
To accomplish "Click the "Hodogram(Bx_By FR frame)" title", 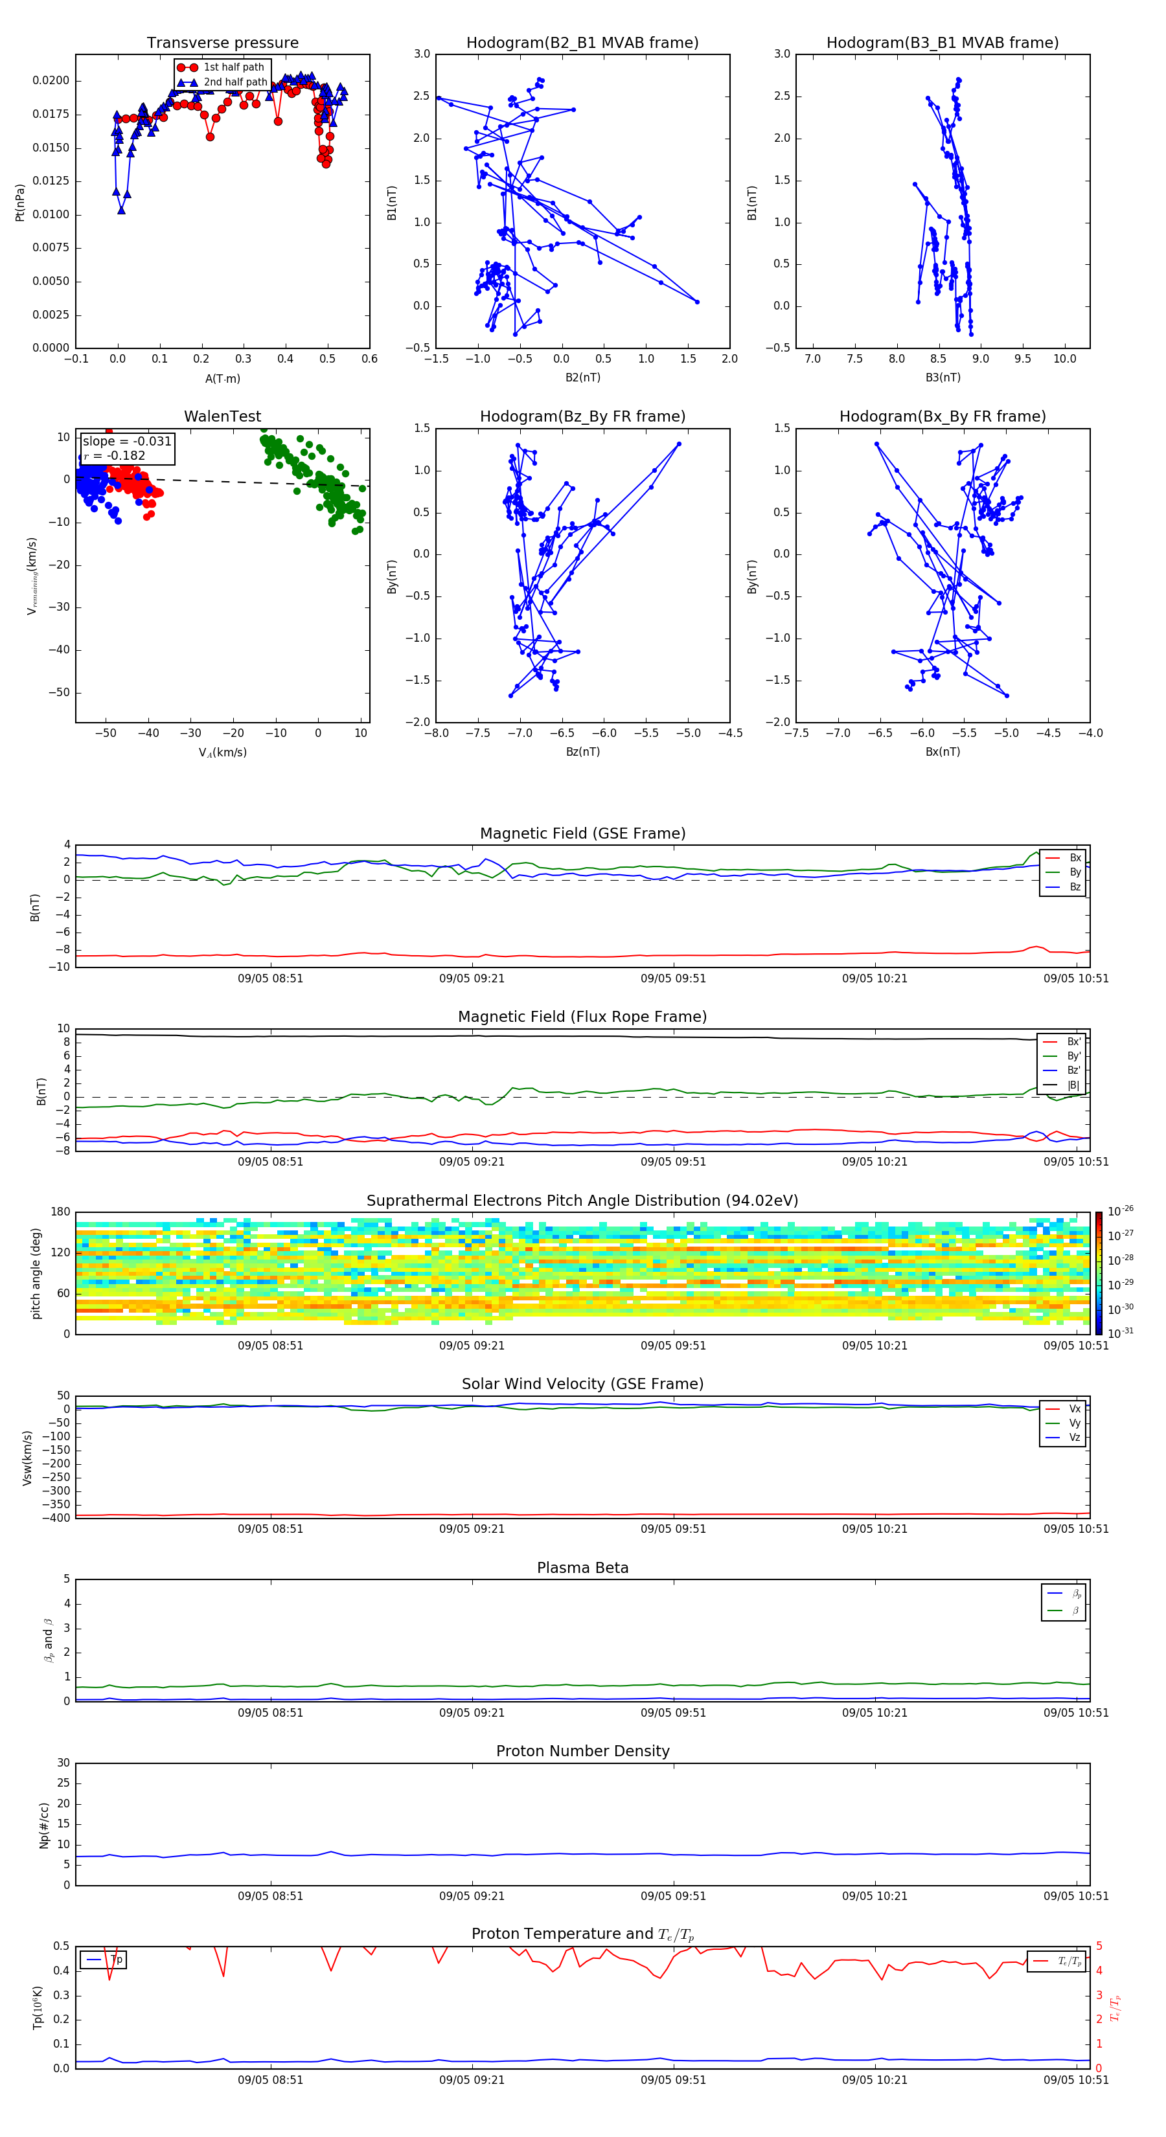I will pyautogui.click(x=943, y=416).
